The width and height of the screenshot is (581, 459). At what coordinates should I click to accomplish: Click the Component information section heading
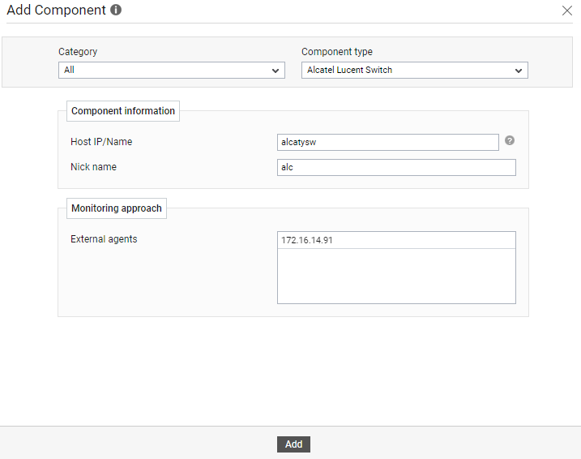coord(123,111)
